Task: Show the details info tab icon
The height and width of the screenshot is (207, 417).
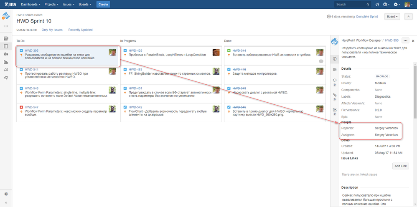Action: (x=335, y=59)
